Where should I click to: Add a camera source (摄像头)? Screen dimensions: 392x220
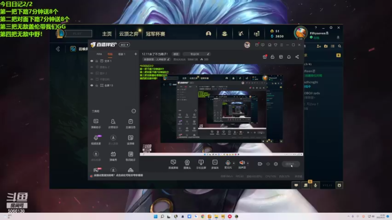tap(187, 164)
